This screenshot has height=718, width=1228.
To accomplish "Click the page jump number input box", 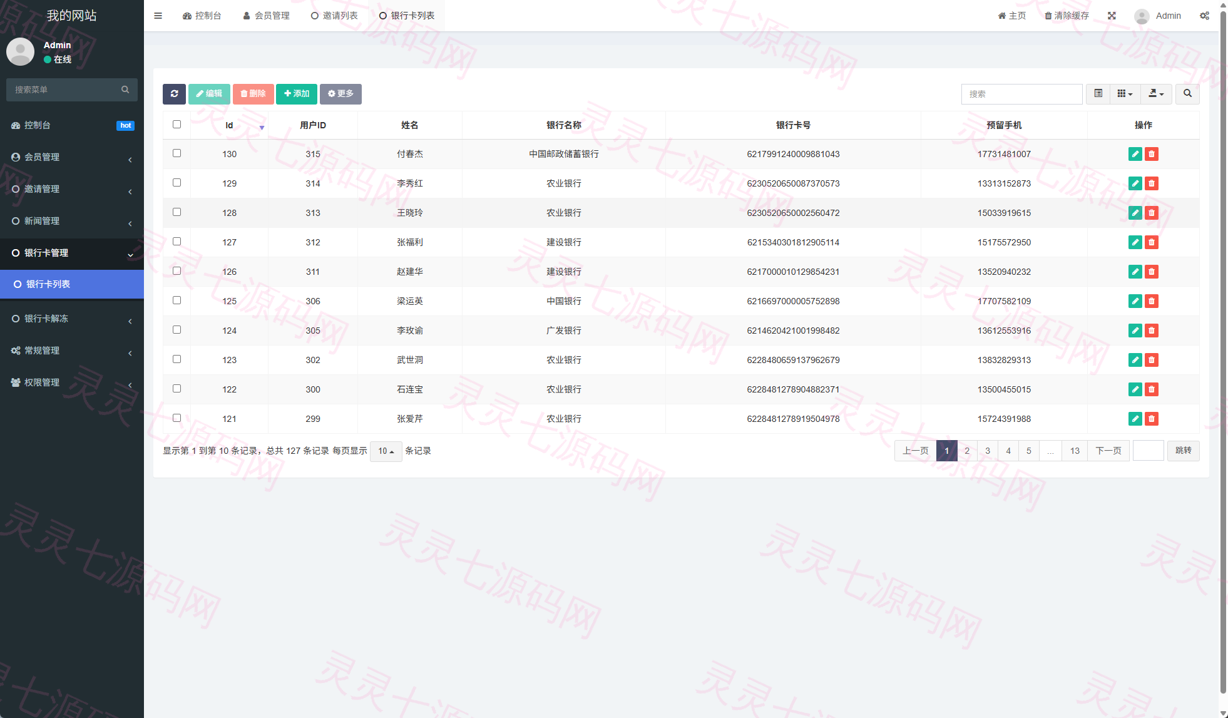I will pyautogui.click(x=1148, y=451).
